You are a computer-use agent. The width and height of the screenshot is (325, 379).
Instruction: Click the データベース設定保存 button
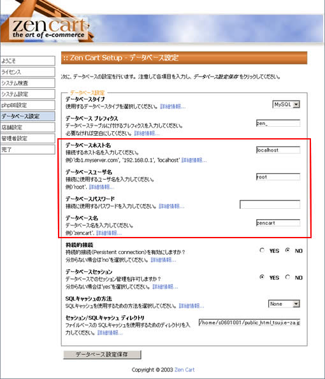pos(102,355)
